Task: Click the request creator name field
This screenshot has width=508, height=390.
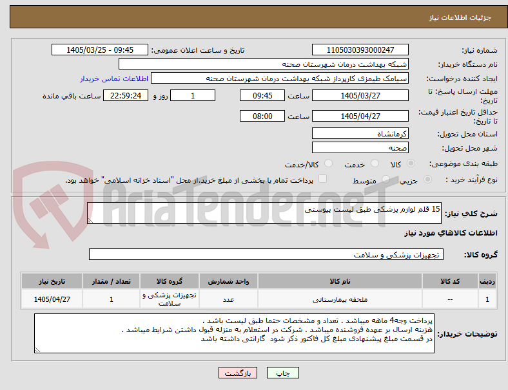Action: pos(280,79)
